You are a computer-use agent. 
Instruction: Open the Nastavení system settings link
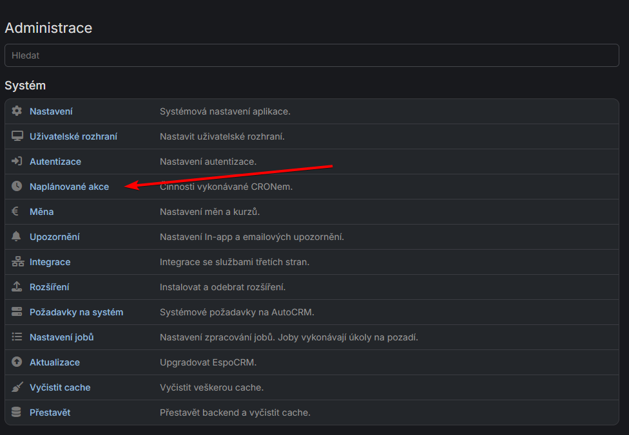pos(51,111)
